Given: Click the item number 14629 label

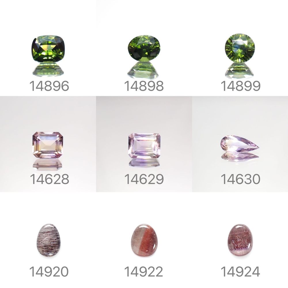Looking at the screenshot, I should pyautogui.click(x=144, y=179).
